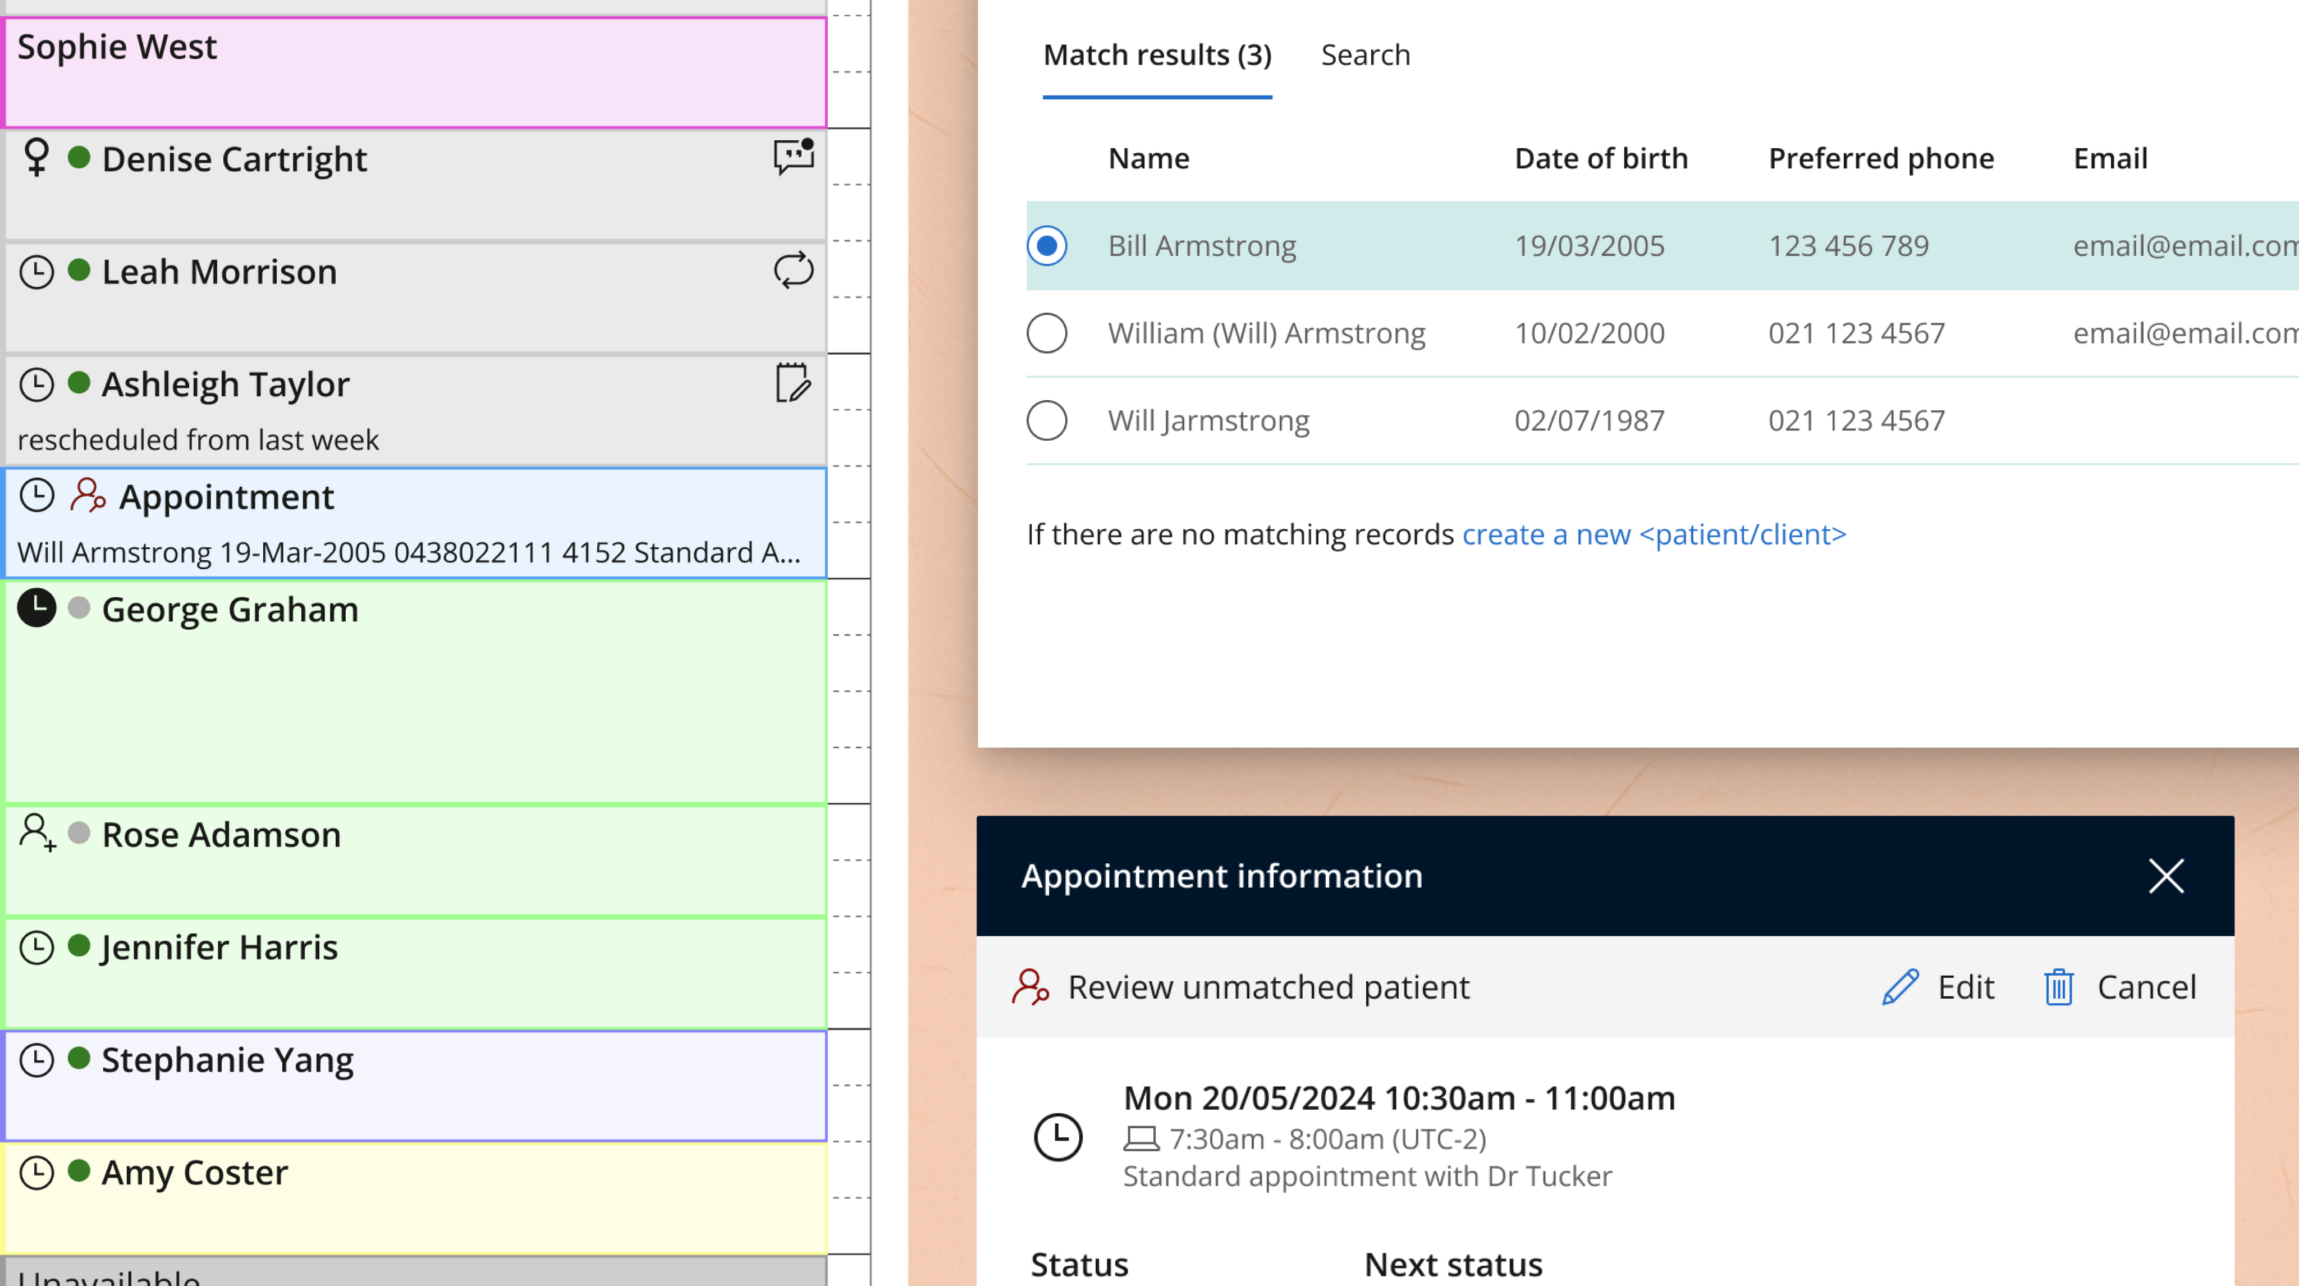The width and height of the screenshot is (2299, 1286).
Task: Click the black clock icon beside George Graham
Action: [36, 608]
